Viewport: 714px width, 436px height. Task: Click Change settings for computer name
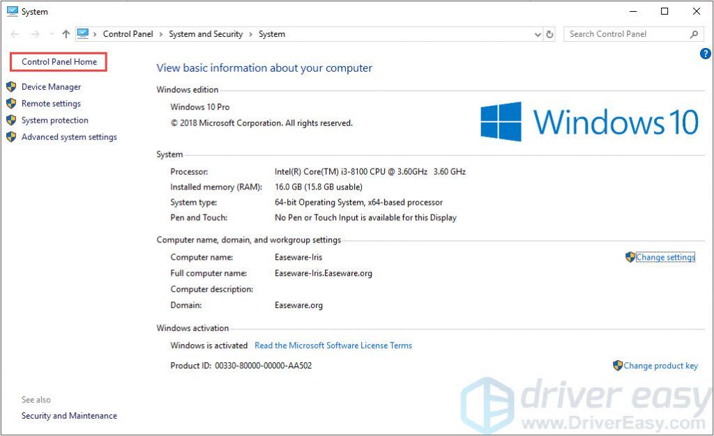click(x=665, y=257)
